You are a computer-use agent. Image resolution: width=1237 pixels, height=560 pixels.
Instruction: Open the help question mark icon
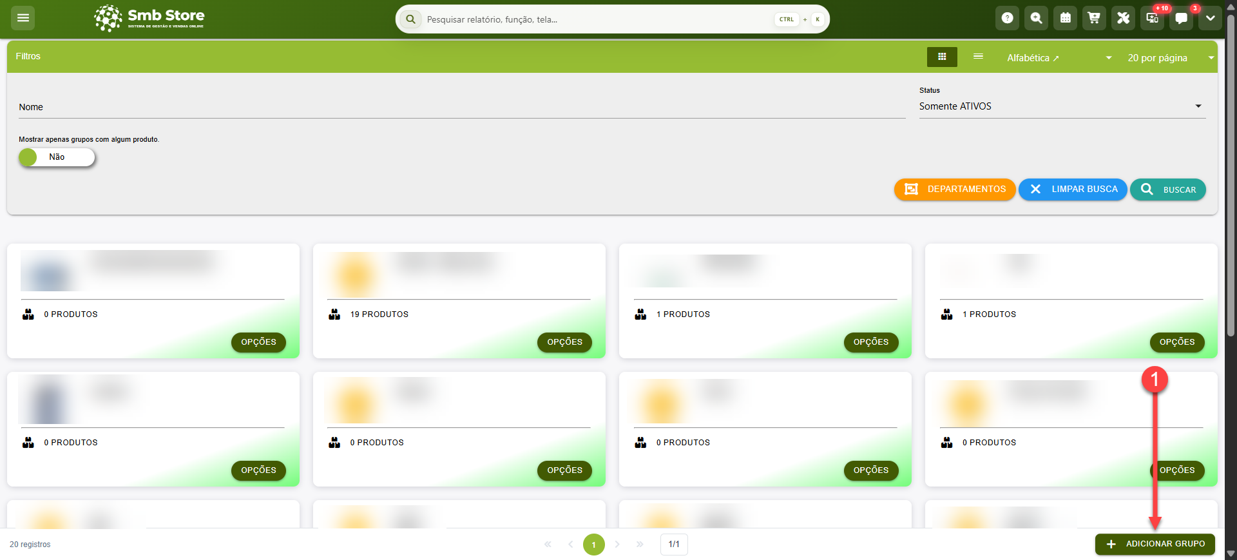(x=1007, y=18)
